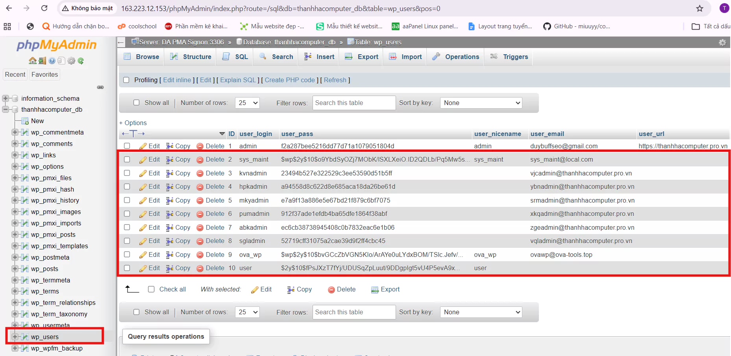731x356 pixels.
Task: Reload the browser page
Action: (44, 8)
